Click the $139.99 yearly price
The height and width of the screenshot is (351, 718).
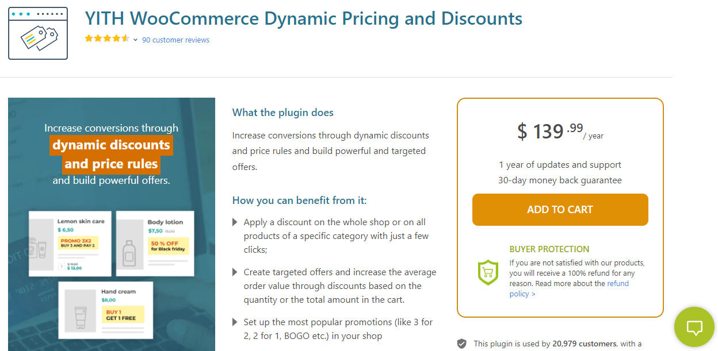point(559,132)
